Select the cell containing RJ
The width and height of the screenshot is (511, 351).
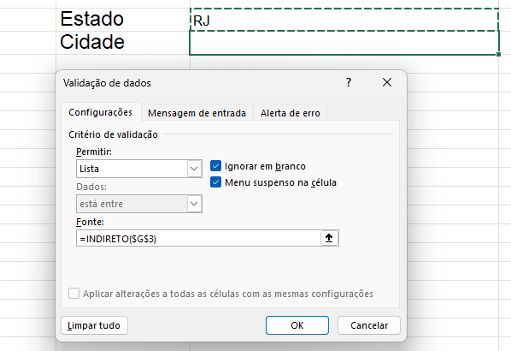[x=344, y=20]
